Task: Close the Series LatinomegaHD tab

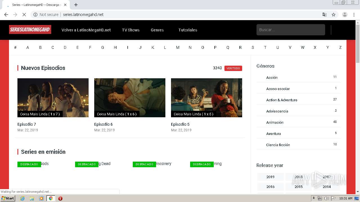Action: coord(65,5)
